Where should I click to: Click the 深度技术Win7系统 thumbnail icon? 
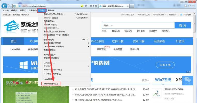[x=156, y=93]
